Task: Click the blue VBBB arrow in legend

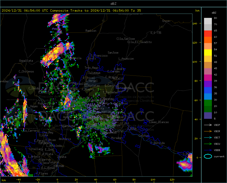Action: coord(208,150)
